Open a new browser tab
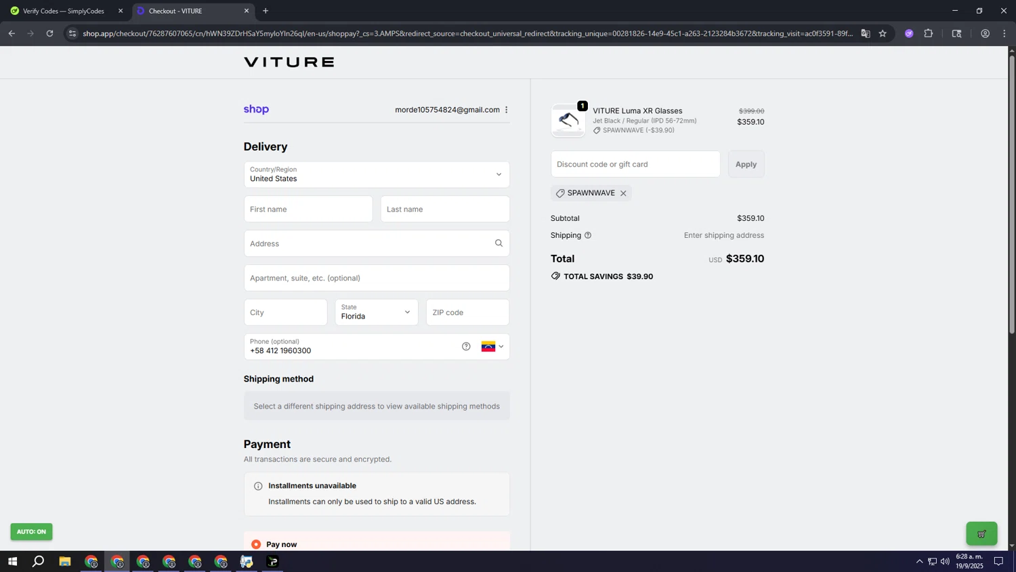This screenshot has height=572, width=1016. point(266,11)
